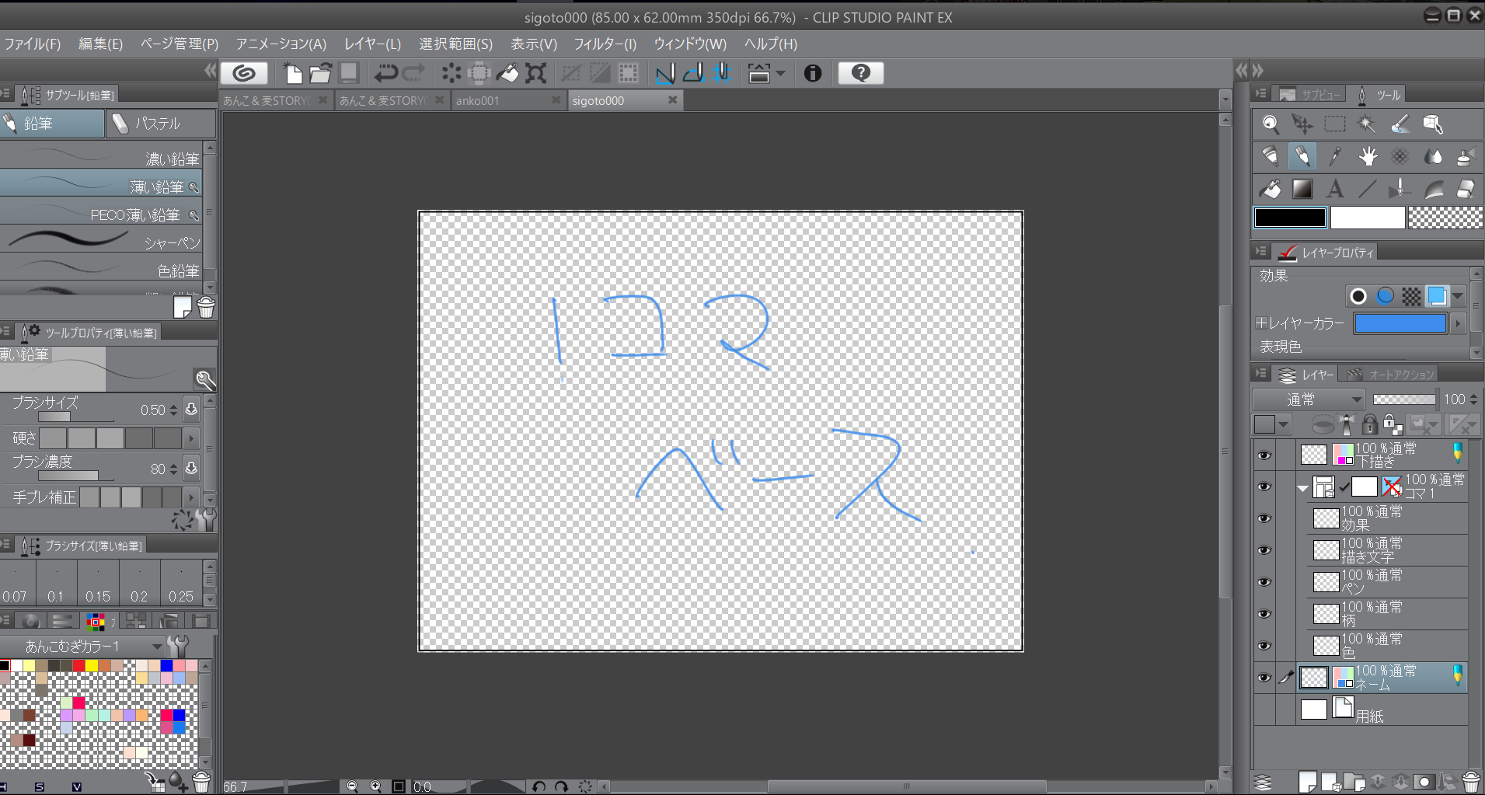
Task: Click the Scale/Rotate transform toolbar icon
Action: pos(536,73)
